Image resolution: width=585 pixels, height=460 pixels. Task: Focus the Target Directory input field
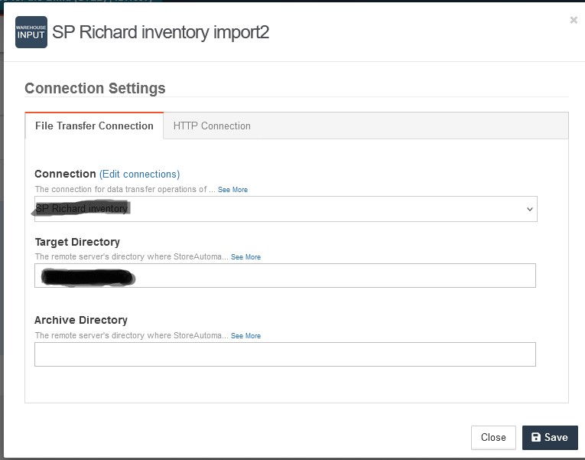(x=285, y=276)
